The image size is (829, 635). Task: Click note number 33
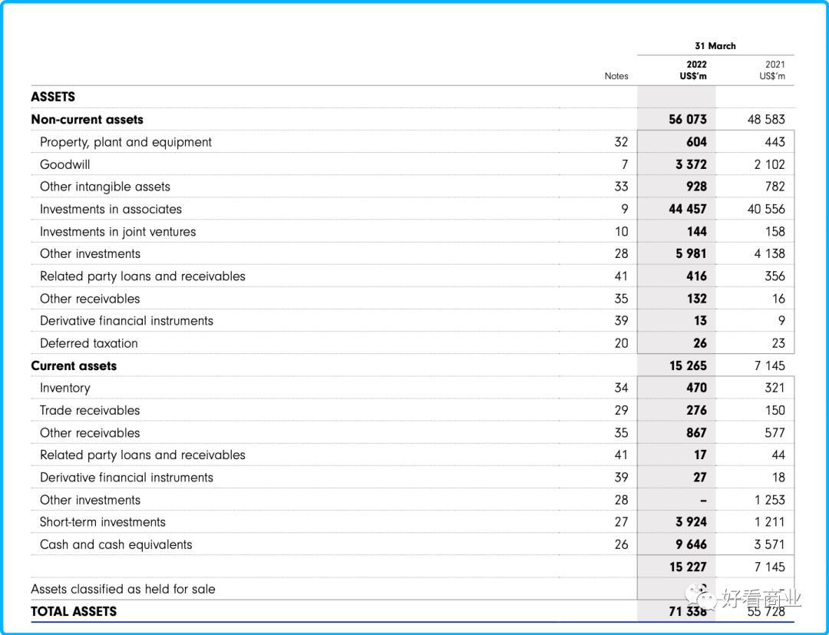click(x=621, y=187)
